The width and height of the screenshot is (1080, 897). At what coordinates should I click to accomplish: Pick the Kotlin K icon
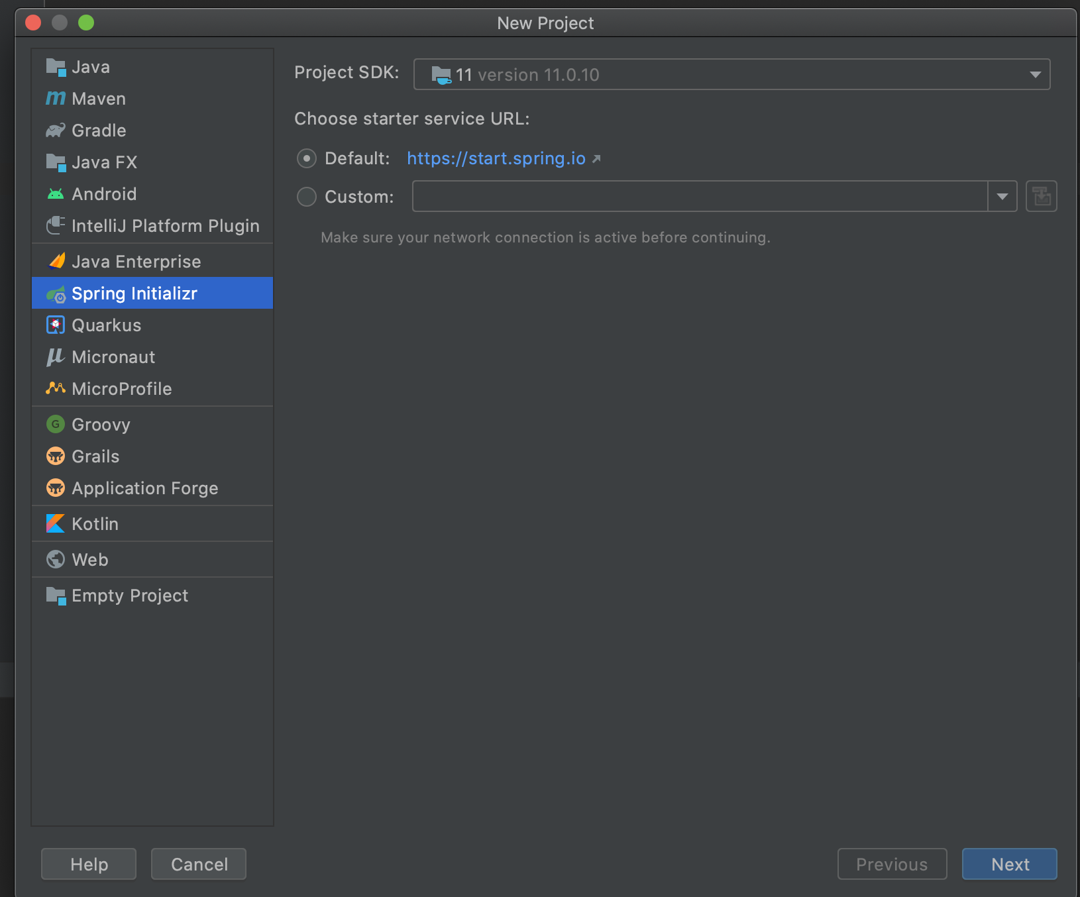(56, 523)
